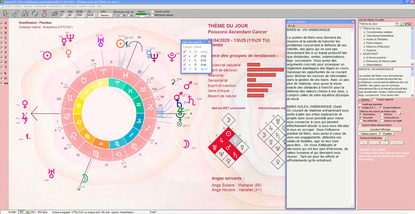The height and width of the screenshot is (214, 415).
Task: Click the natal chart drawing toolbar icon
Action: pyautogui.click(x=6, y=13)
